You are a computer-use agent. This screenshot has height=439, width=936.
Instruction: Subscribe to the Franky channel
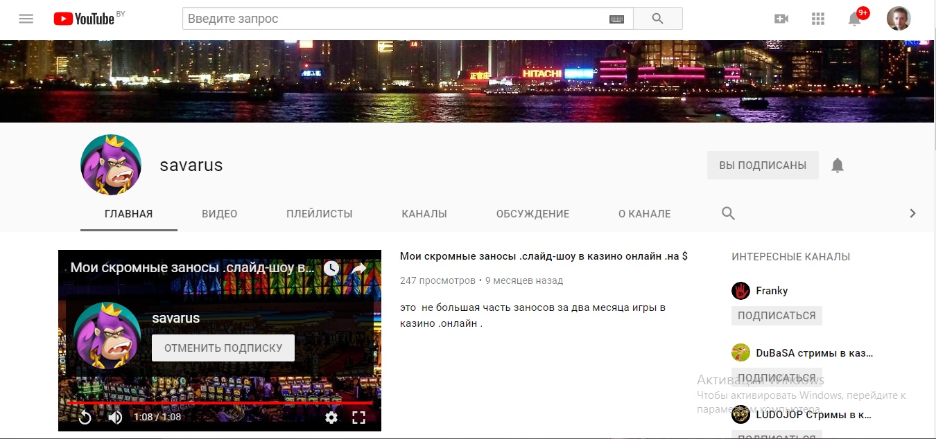point(777,316)
